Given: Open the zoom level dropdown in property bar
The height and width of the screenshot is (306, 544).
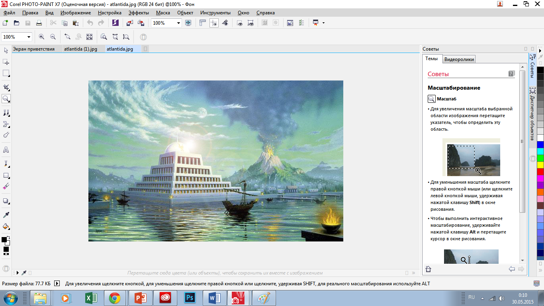Looking at the screenshot, I should (x=29, y=37).
